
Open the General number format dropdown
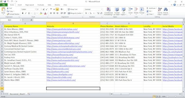(x=101, y=9)
